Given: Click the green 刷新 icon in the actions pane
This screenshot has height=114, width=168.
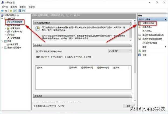Looking at the screenshot, I should (x=139, y=51).
